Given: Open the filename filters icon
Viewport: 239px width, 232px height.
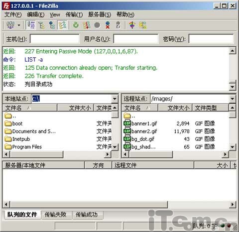Looking at the screenshot, I should (x=132, y=25).
